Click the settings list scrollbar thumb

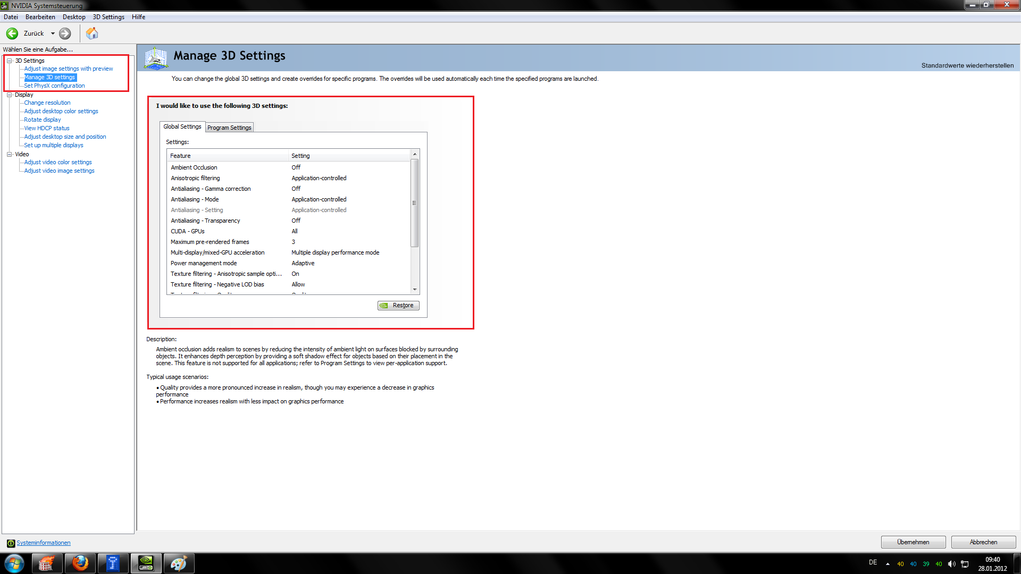415,203
